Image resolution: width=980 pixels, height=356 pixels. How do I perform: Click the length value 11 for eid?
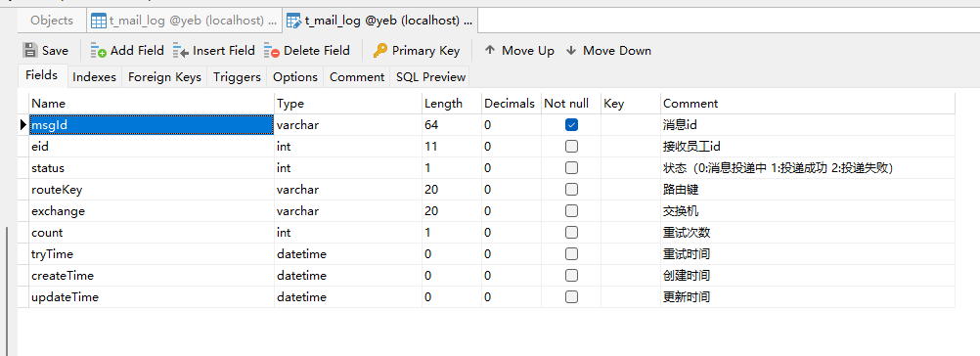452,147
